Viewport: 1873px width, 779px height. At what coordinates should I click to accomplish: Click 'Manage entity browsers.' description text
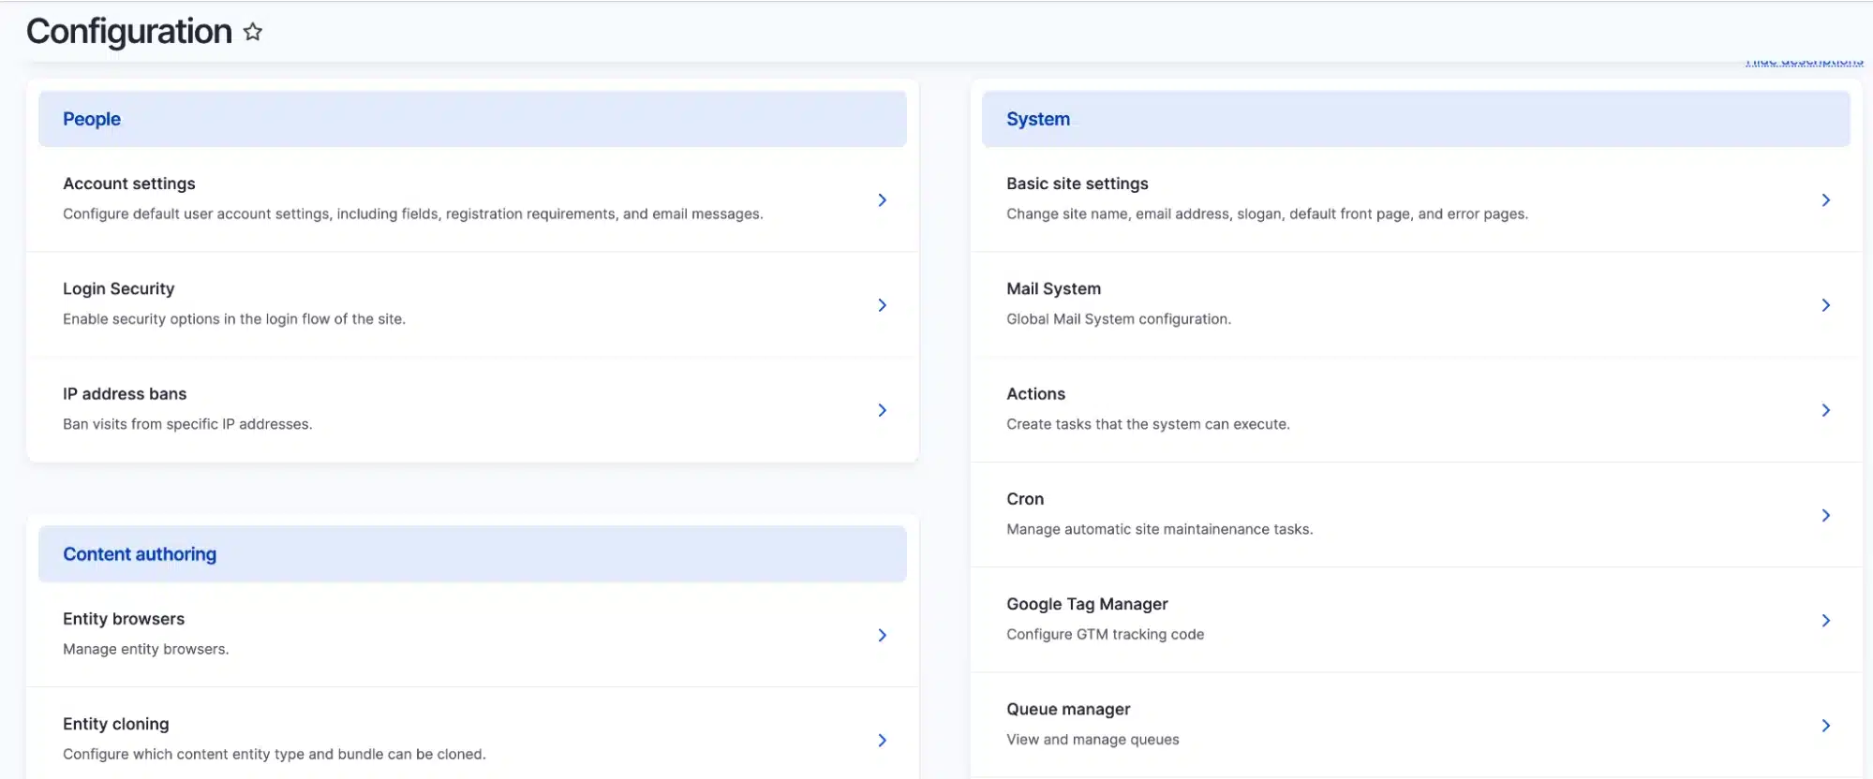146,649
